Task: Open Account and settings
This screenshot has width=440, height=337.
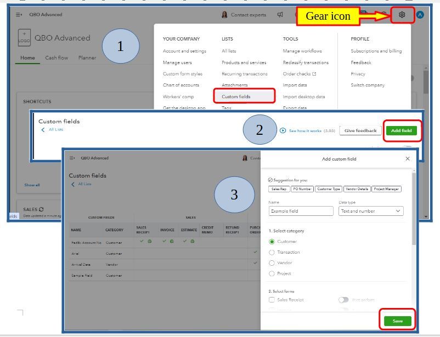Action: [184, 51]
